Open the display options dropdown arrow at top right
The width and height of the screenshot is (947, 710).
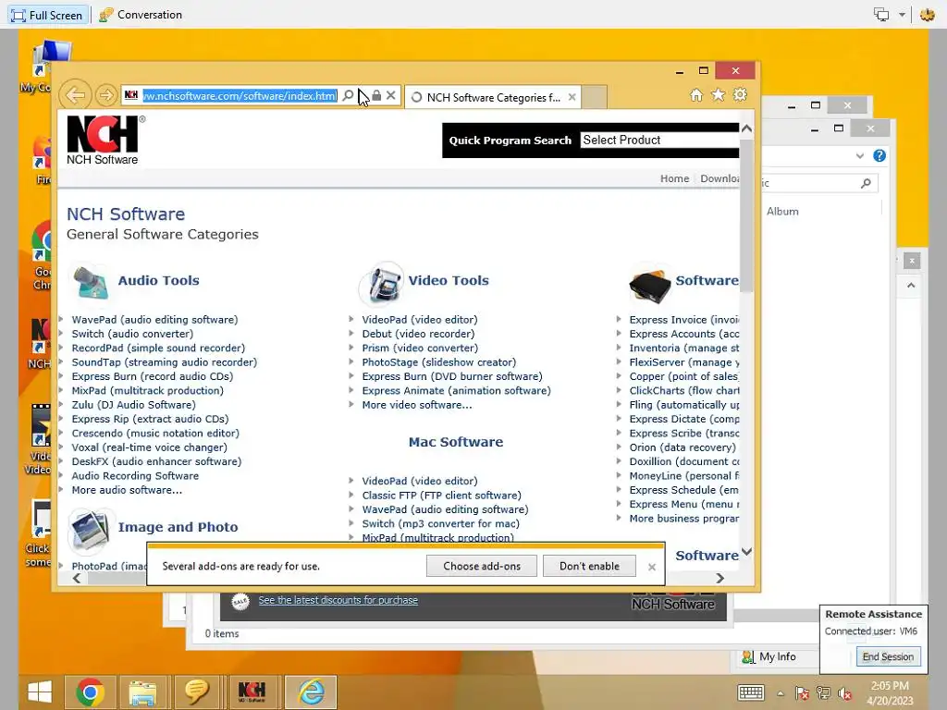[x=902, y=15]
